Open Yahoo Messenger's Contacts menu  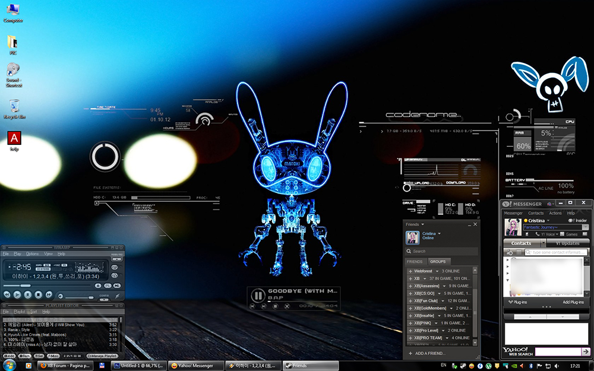pyautogui.click(x=536, y=213)
